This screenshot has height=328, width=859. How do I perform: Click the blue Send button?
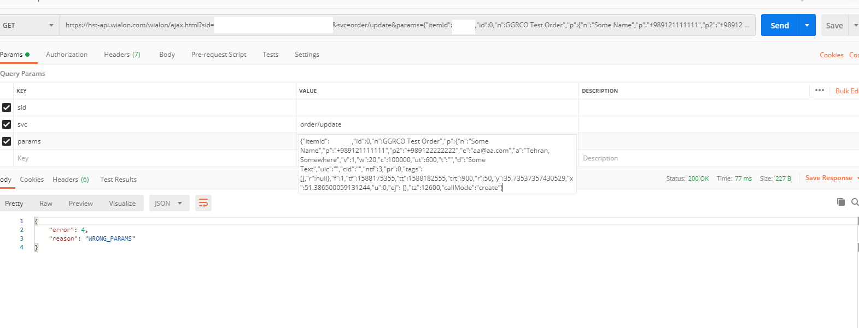click(x=779, y=25)
